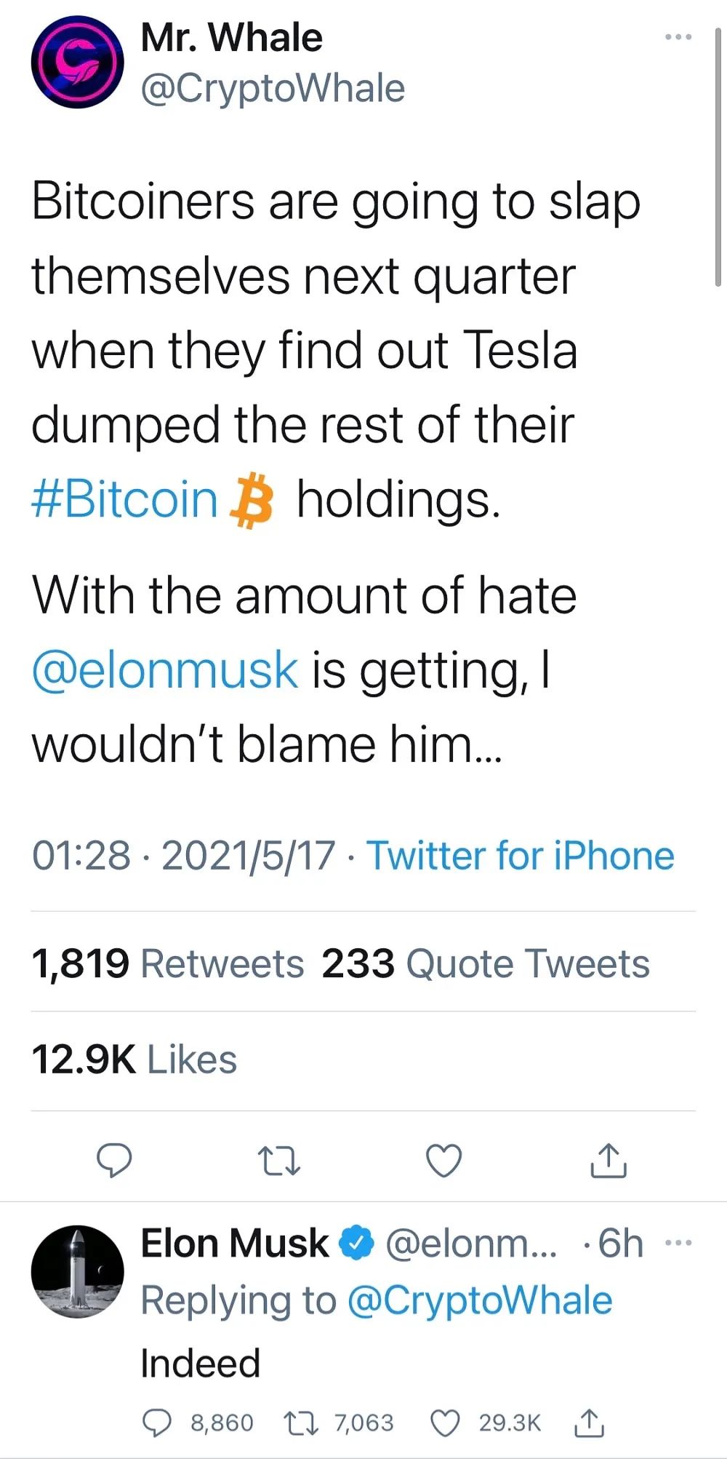Screen dimensions: 727x1459
Task: Open Twitter for iPhone source link
Action: coord(520,855)
